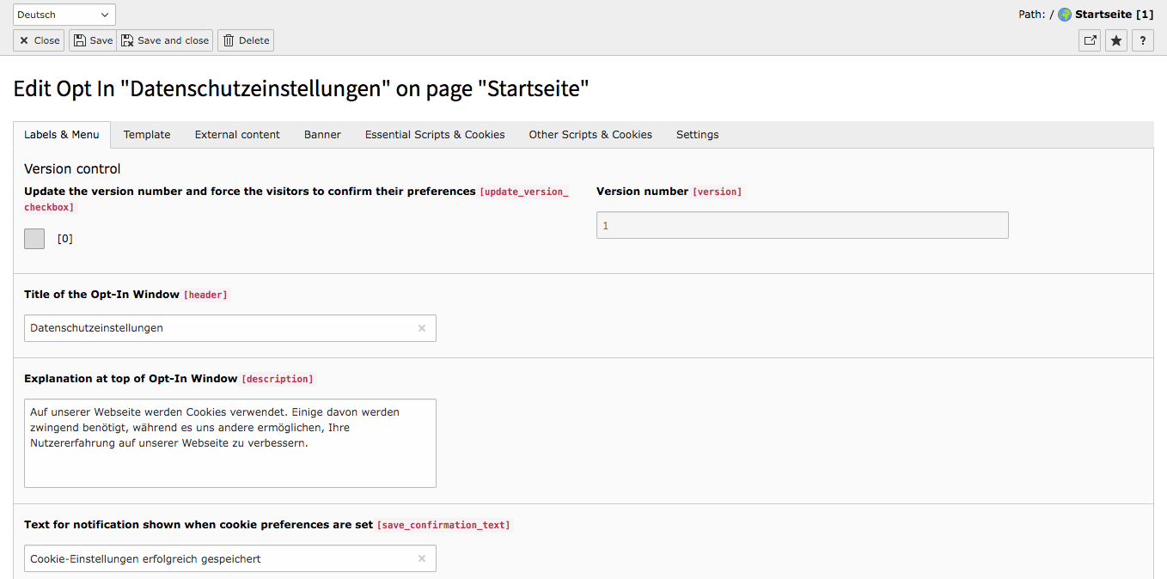Click into the description explanation textarea
This screenshot has width=1167, height=579.
pos(229,443)
